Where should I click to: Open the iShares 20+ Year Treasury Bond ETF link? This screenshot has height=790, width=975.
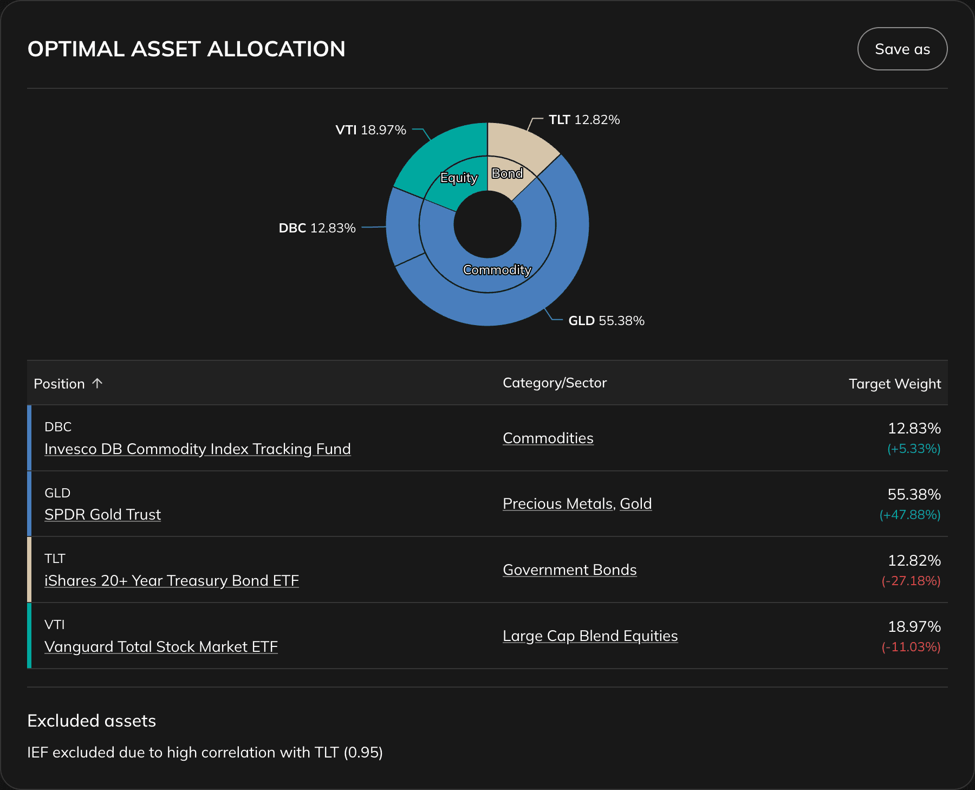click(x=171, y=580)
